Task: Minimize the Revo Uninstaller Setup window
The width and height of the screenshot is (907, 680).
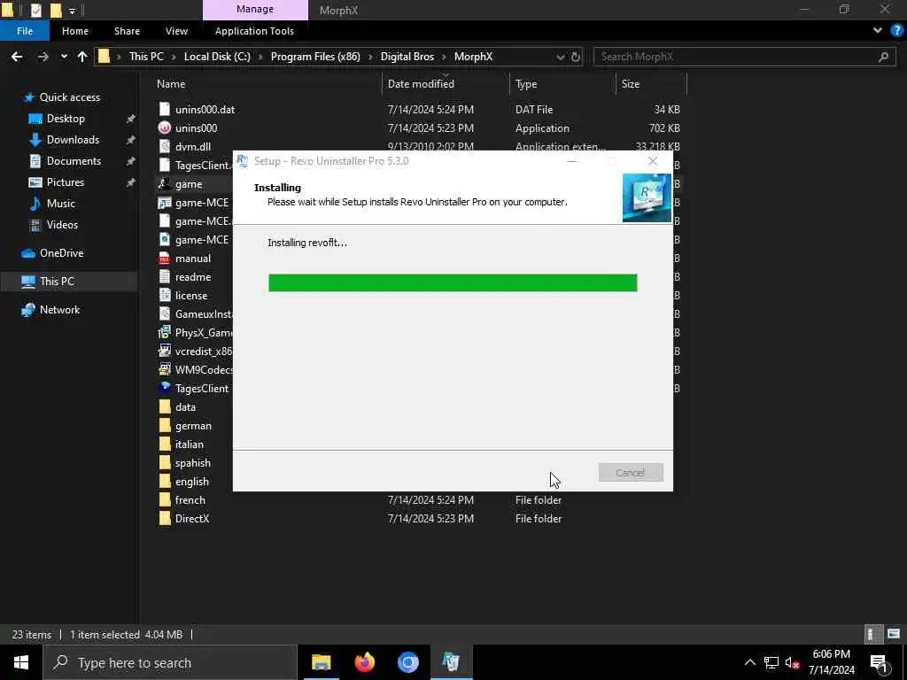Action: pyautogui.click(x=572, y=161)
